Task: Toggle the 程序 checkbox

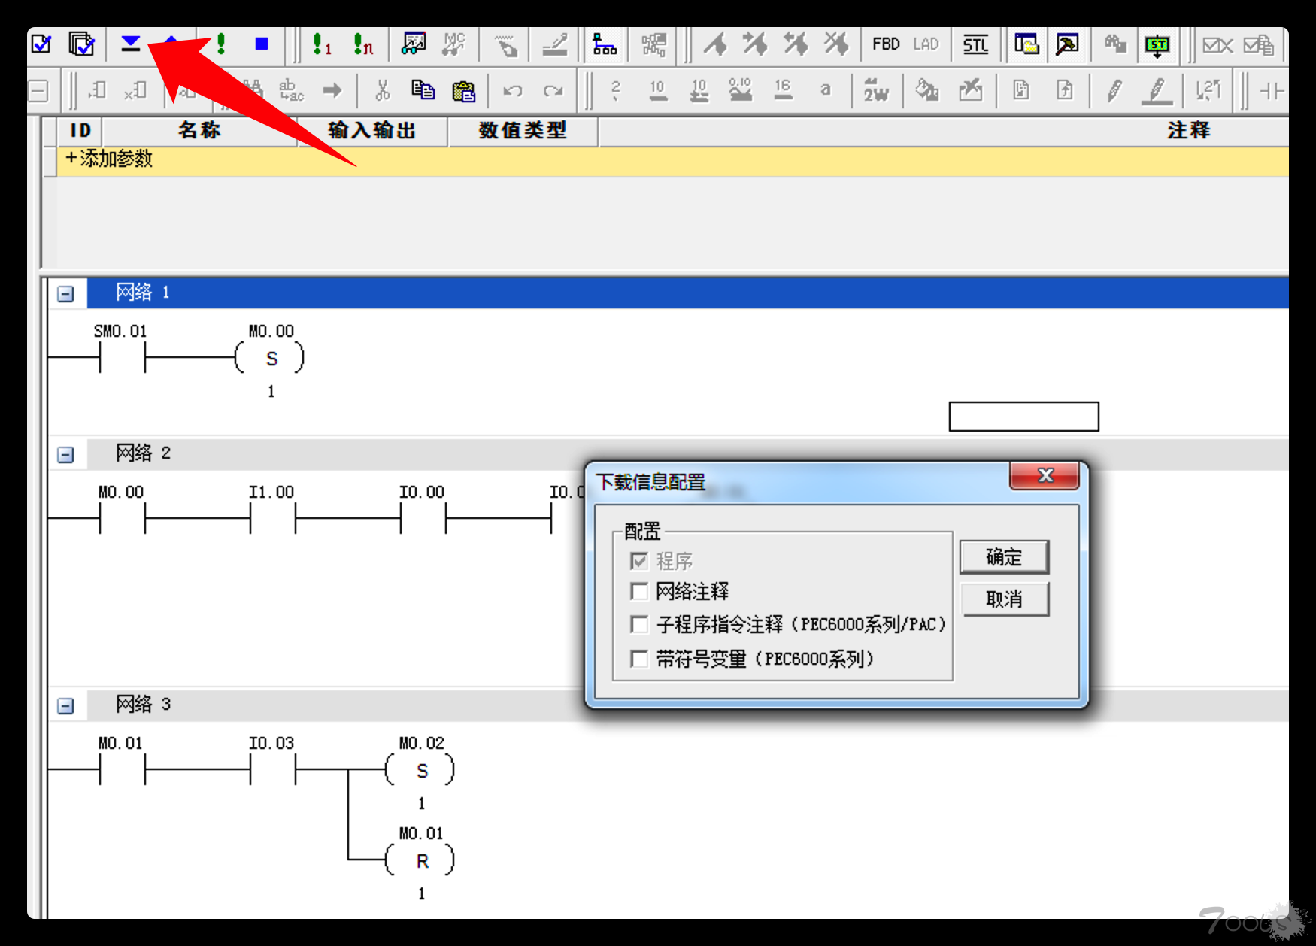Action: point(639,560)
